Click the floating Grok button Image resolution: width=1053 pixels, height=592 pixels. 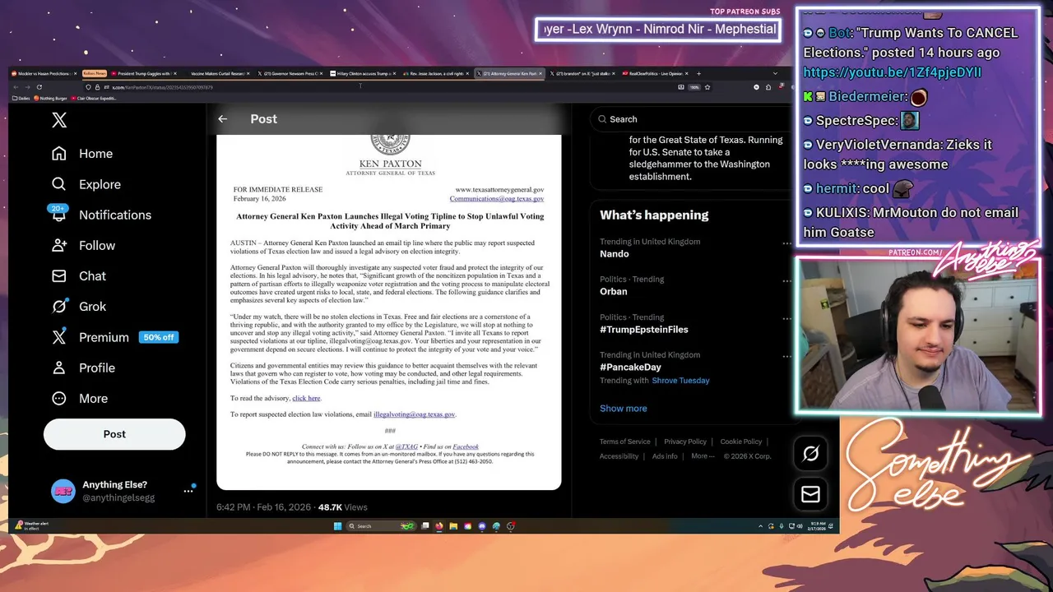pos(810,454)
